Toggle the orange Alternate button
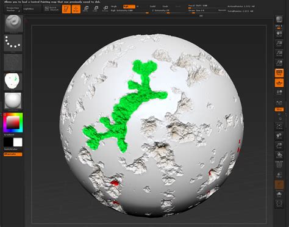The width and height of the screenshot is (289, 227). coord(13,154)
